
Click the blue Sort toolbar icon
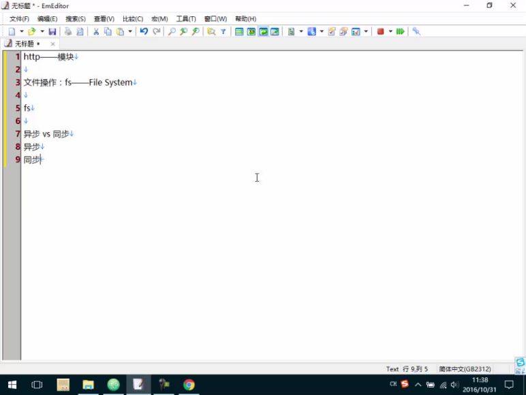tap(311, 31)
